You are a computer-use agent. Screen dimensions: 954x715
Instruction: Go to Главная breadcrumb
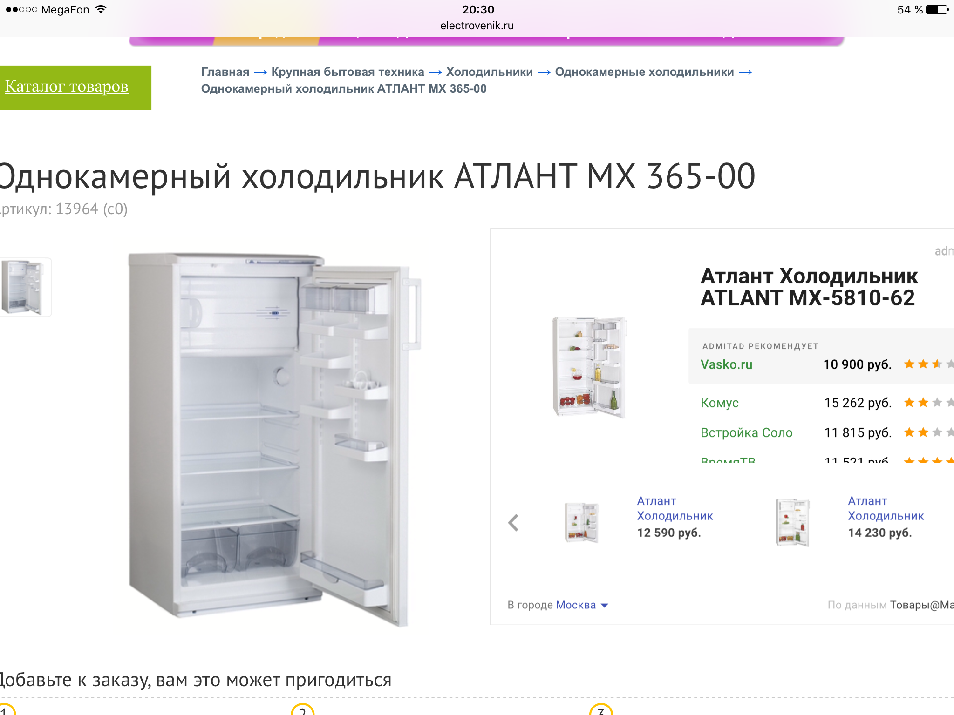[x=225, y=72]
